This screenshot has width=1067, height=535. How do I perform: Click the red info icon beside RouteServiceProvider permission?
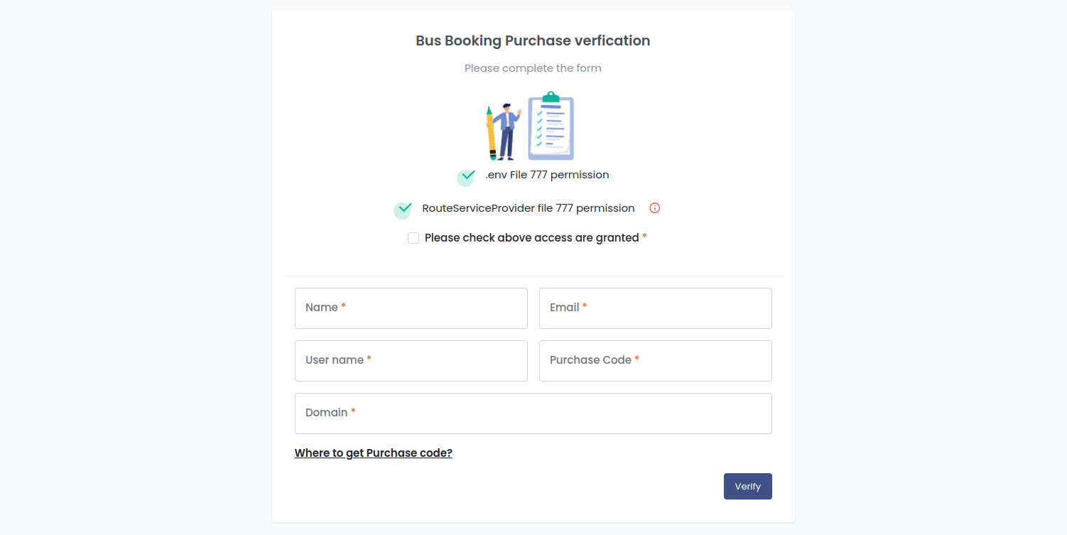(x=655, y=208)
